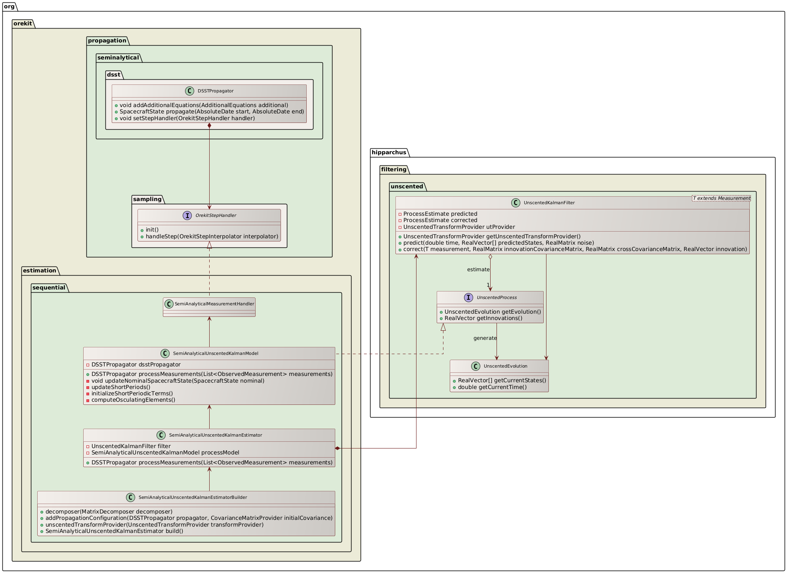Click the class icon on SemiAnalyticalUnscentedKalmanEstimatorBuilder
Viewport: 787px width, 573px height.
click(x=131, y=497)
